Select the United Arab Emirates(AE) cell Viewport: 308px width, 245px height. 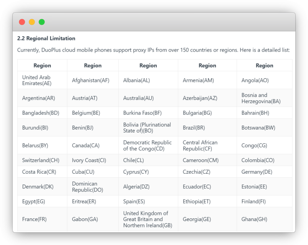point(37,80)
